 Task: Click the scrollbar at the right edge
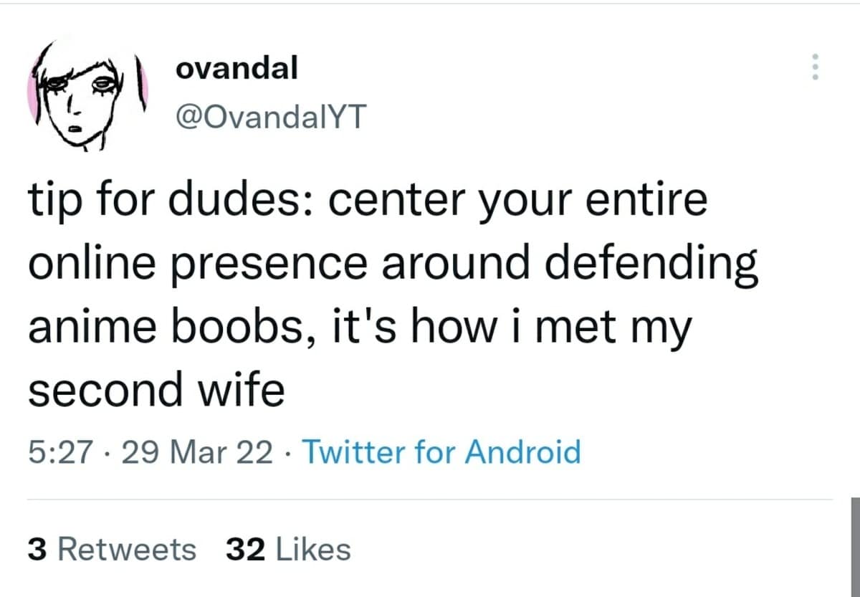pos(855,545)
